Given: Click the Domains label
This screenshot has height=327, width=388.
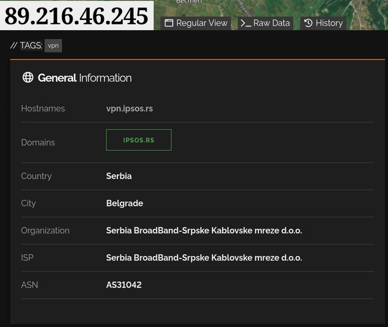Looking at the screenshot, I should click(x=38, y=142).
